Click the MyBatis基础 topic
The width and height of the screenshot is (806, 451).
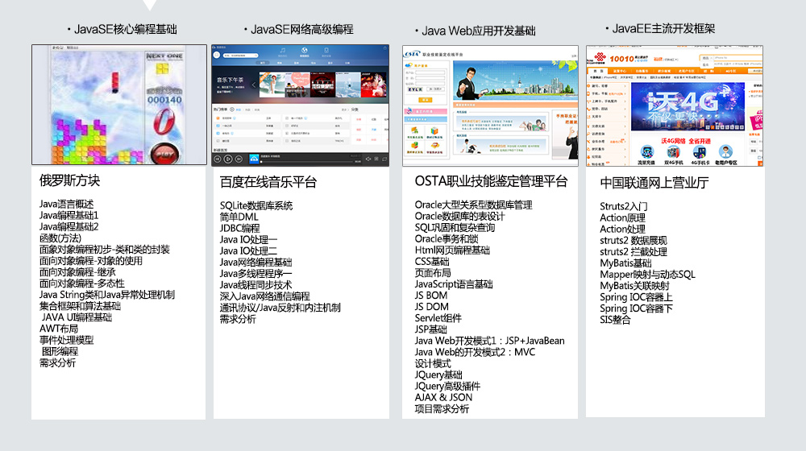coord(626,263)
